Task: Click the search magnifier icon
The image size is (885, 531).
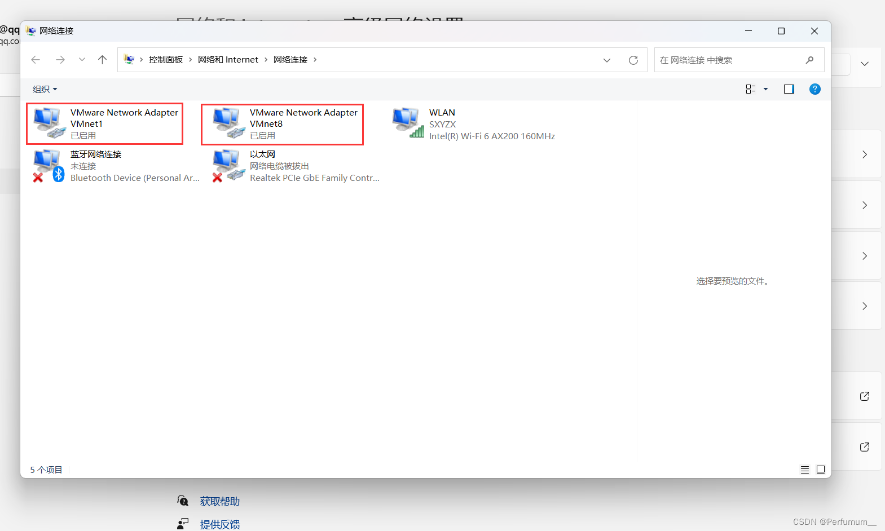Action: tap(809, 60)
